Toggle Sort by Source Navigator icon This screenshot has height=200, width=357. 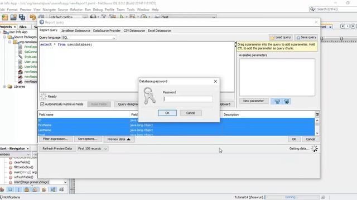61,189
